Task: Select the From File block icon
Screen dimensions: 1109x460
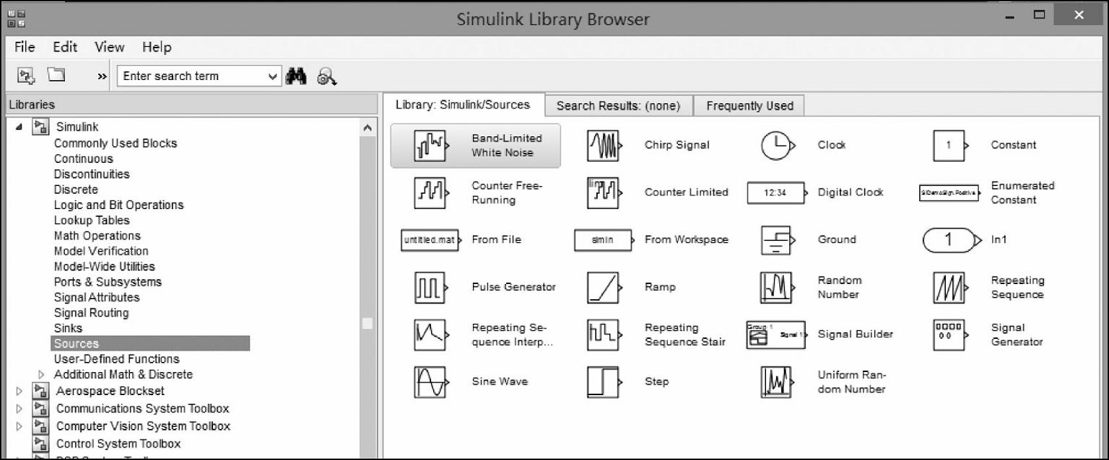Action: pos(431,240)
